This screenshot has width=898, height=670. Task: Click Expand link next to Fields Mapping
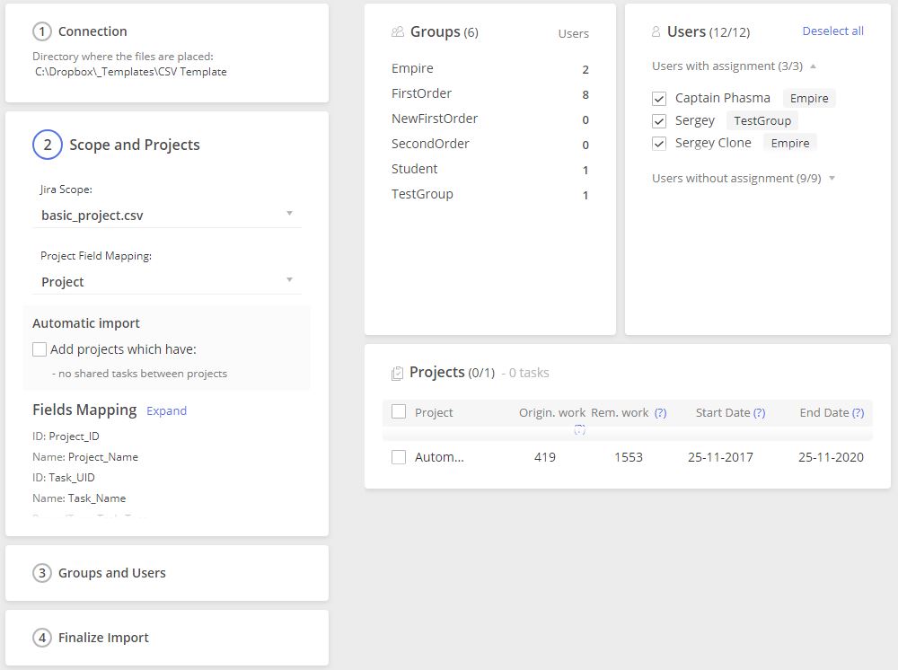click(166, 410)
